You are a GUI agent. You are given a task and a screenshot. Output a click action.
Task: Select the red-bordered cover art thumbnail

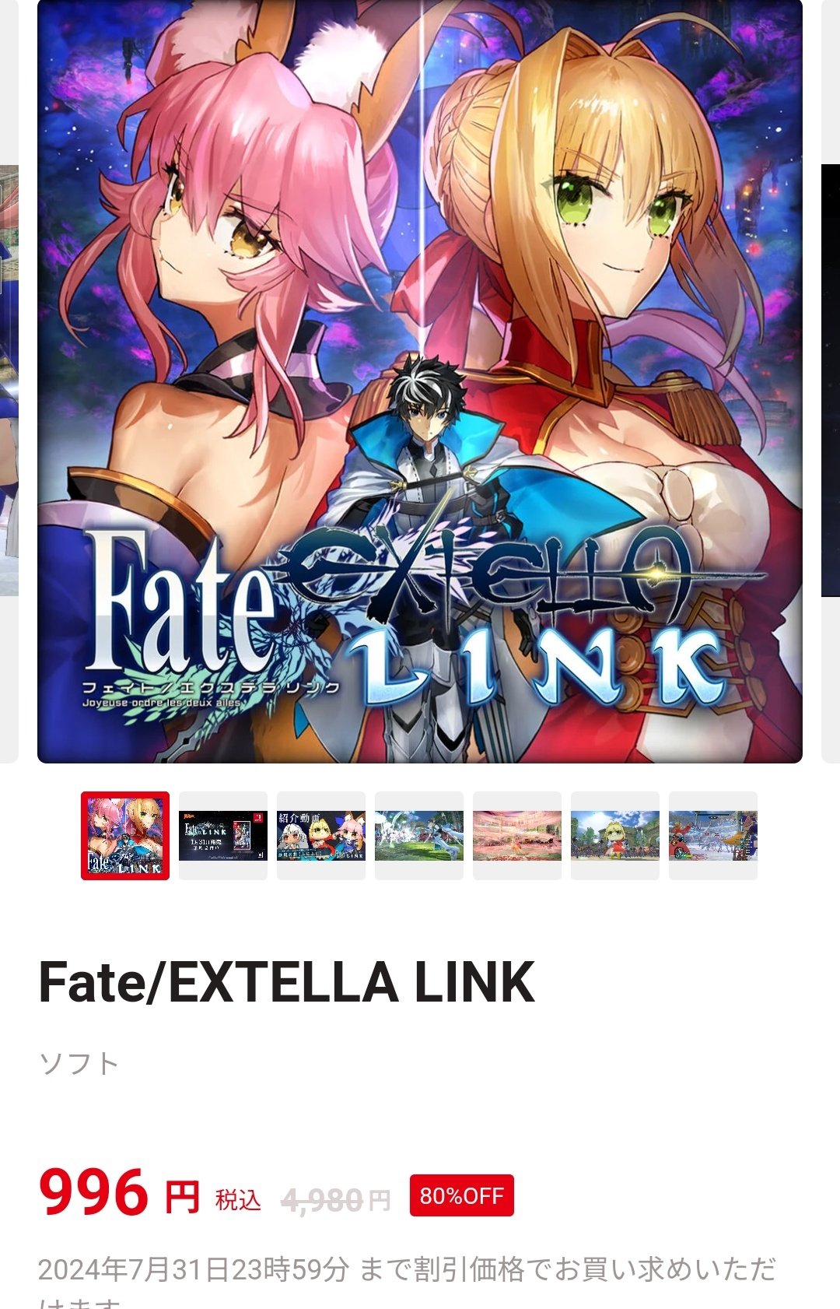coord(125,836)
